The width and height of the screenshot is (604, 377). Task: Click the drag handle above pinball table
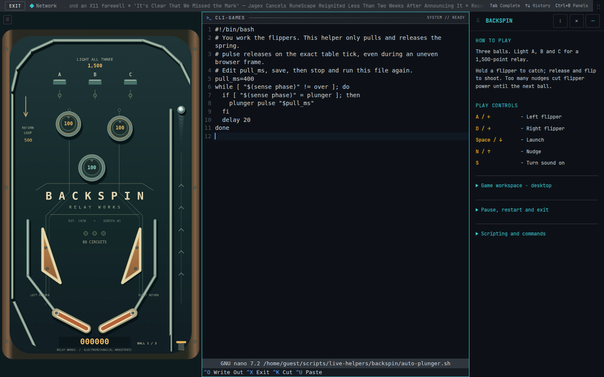pyautogui.click(x=8, y=20)
